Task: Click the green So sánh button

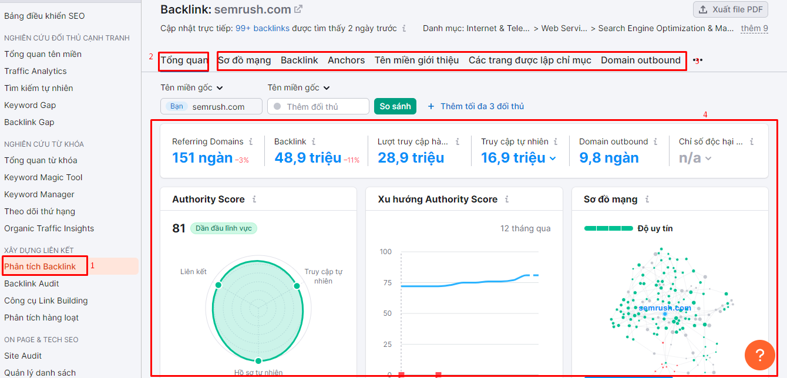Action: pos(395,106)
